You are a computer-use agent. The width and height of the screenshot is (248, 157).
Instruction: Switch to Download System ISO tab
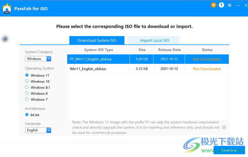point(97,41)
